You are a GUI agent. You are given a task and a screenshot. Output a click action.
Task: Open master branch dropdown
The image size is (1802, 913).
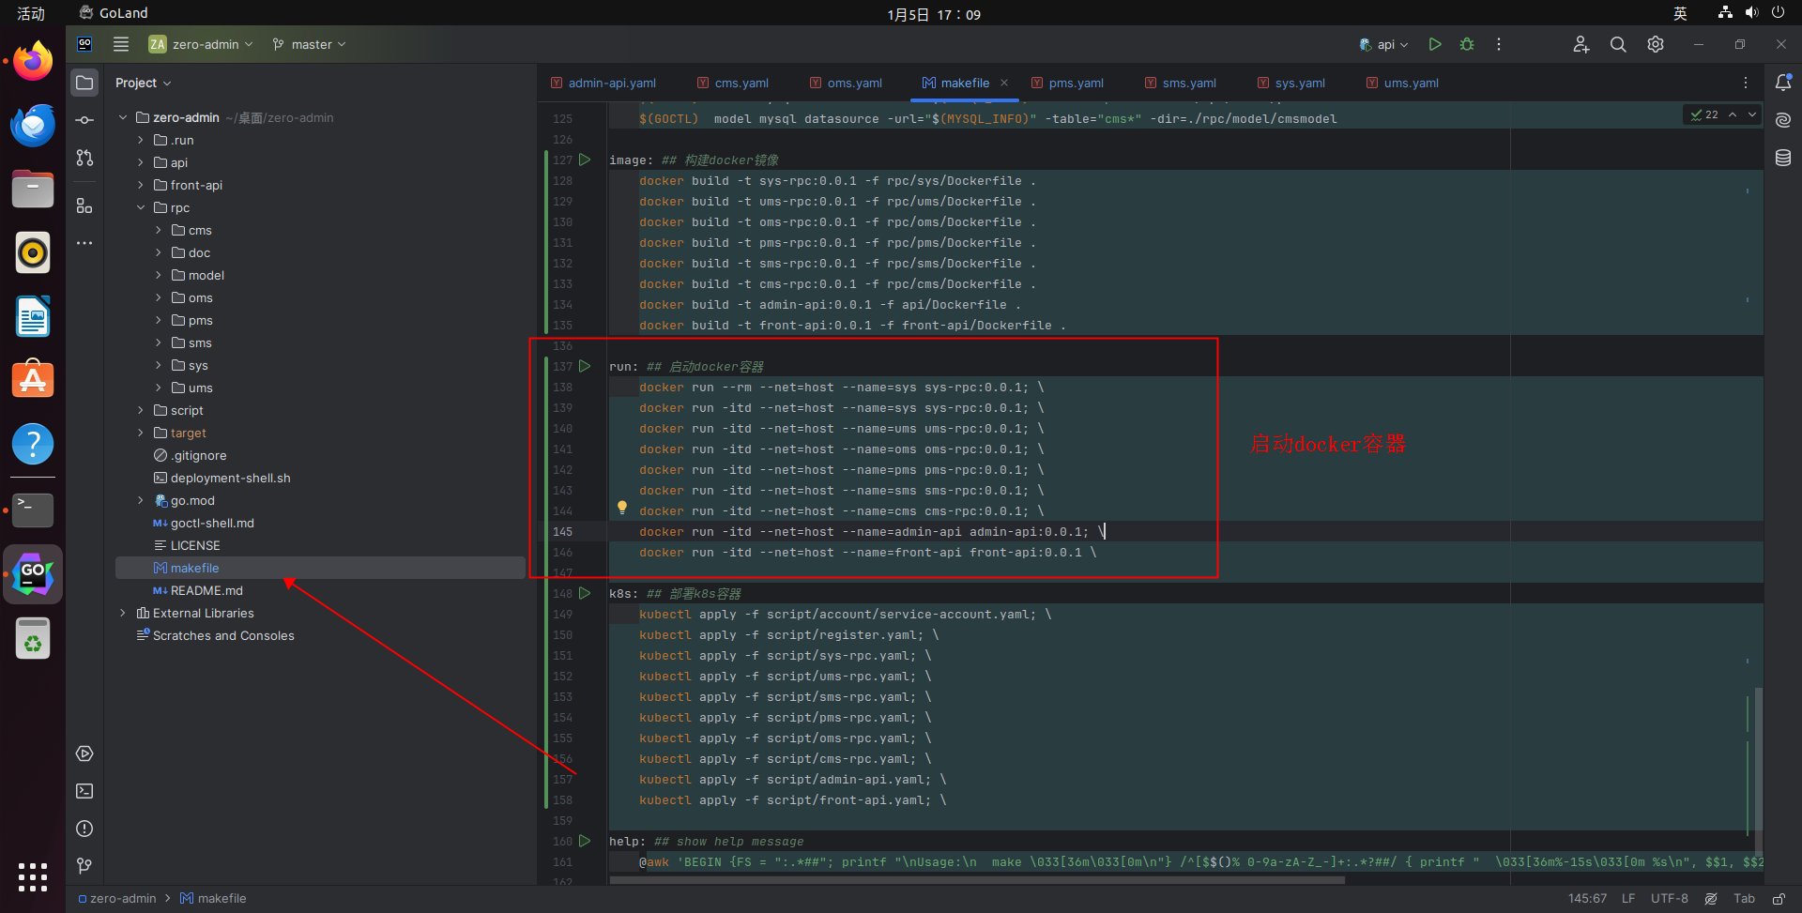(x=309, y=44)
